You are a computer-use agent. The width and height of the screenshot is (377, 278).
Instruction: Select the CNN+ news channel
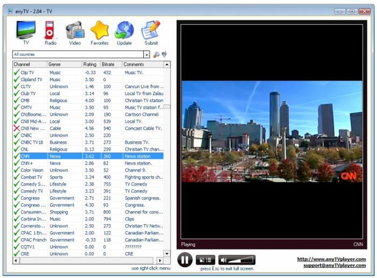tap(88, 163)
